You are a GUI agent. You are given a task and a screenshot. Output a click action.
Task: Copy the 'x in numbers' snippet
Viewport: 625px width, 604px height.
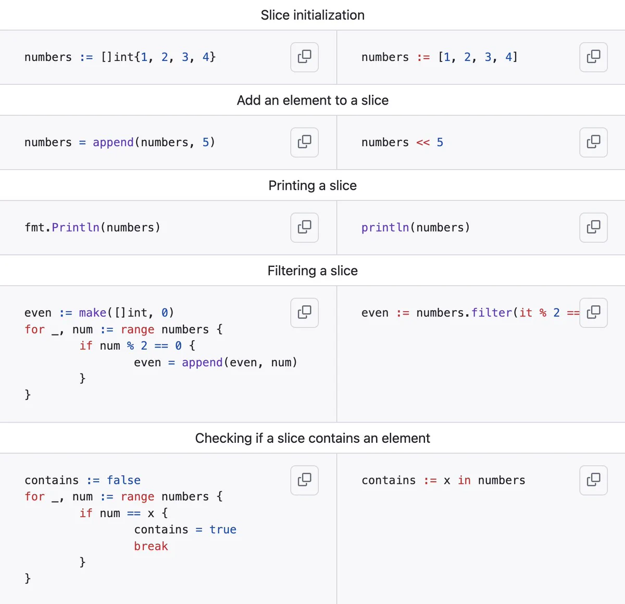[x=594, y=480]
